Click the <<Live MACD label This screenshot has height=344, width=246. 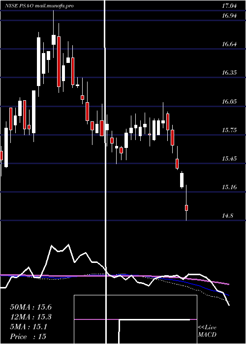[x=207, y=331]
